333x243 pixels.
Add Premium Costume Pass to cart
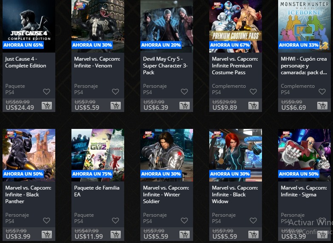click(x=253, y=106)
